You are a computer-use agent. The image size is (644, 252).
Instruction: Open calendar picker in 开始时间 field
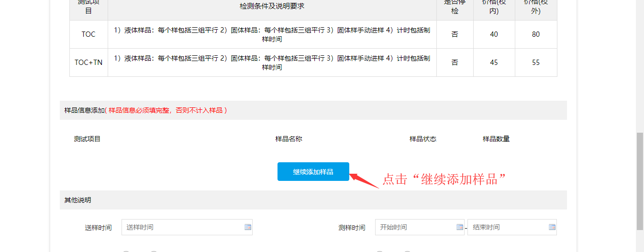tap(460, 227)
